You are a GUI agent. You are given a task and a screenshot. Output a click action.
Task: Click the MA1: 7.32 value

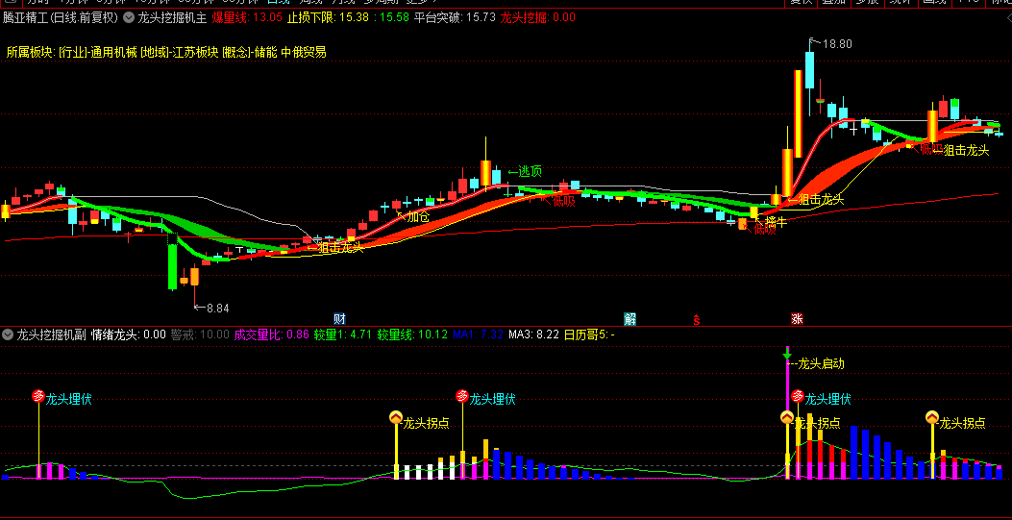478,334
